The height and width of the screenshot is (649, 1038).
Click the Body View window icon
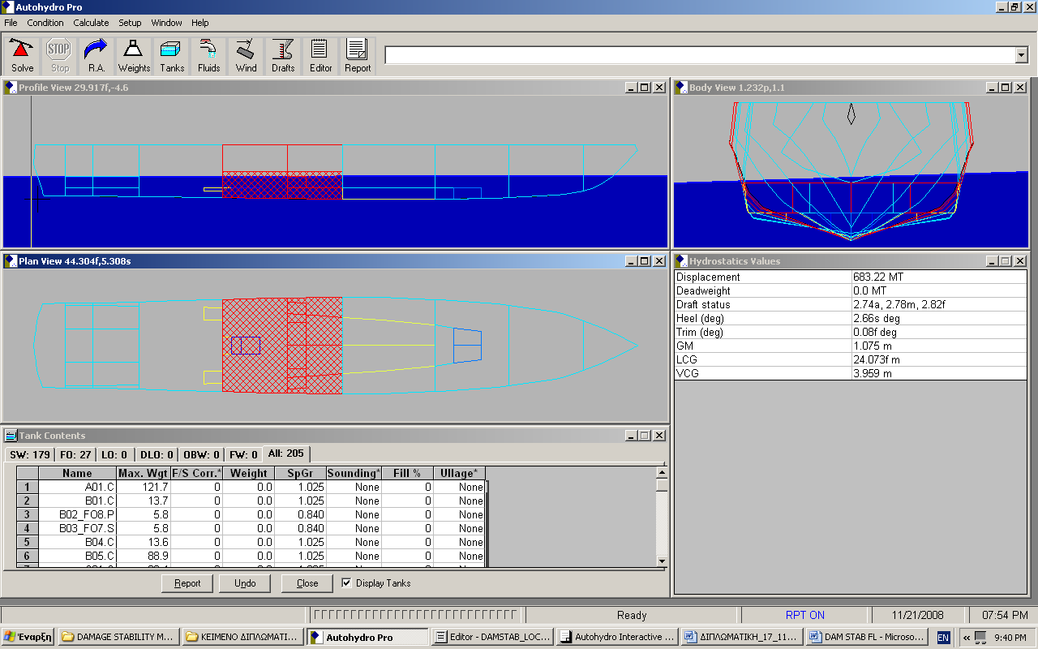681,88
